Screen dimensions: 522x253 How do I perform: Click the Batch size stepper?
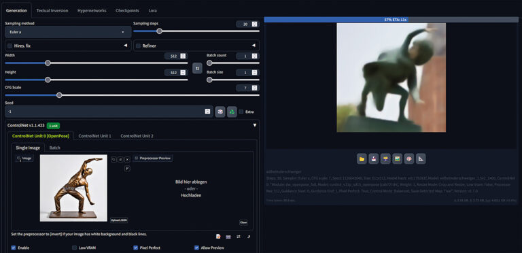[x=255, y=73]
